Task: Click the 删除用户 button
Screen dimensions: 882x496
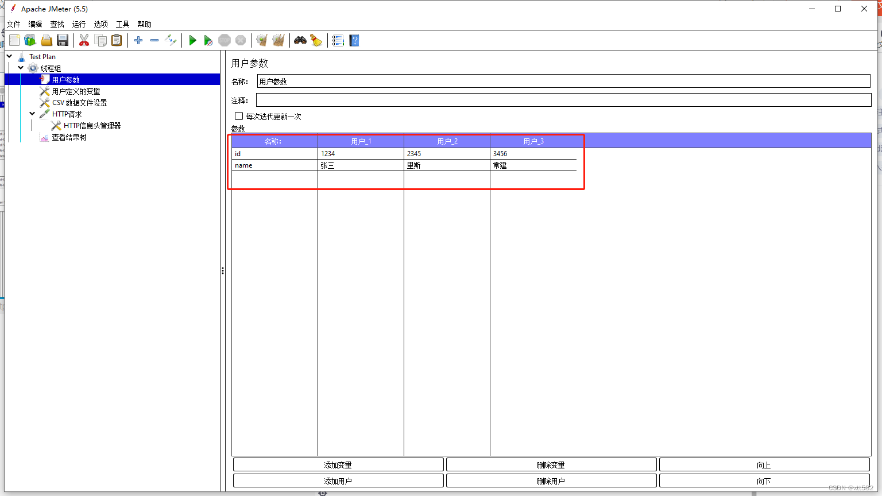Action: (551, 480)
